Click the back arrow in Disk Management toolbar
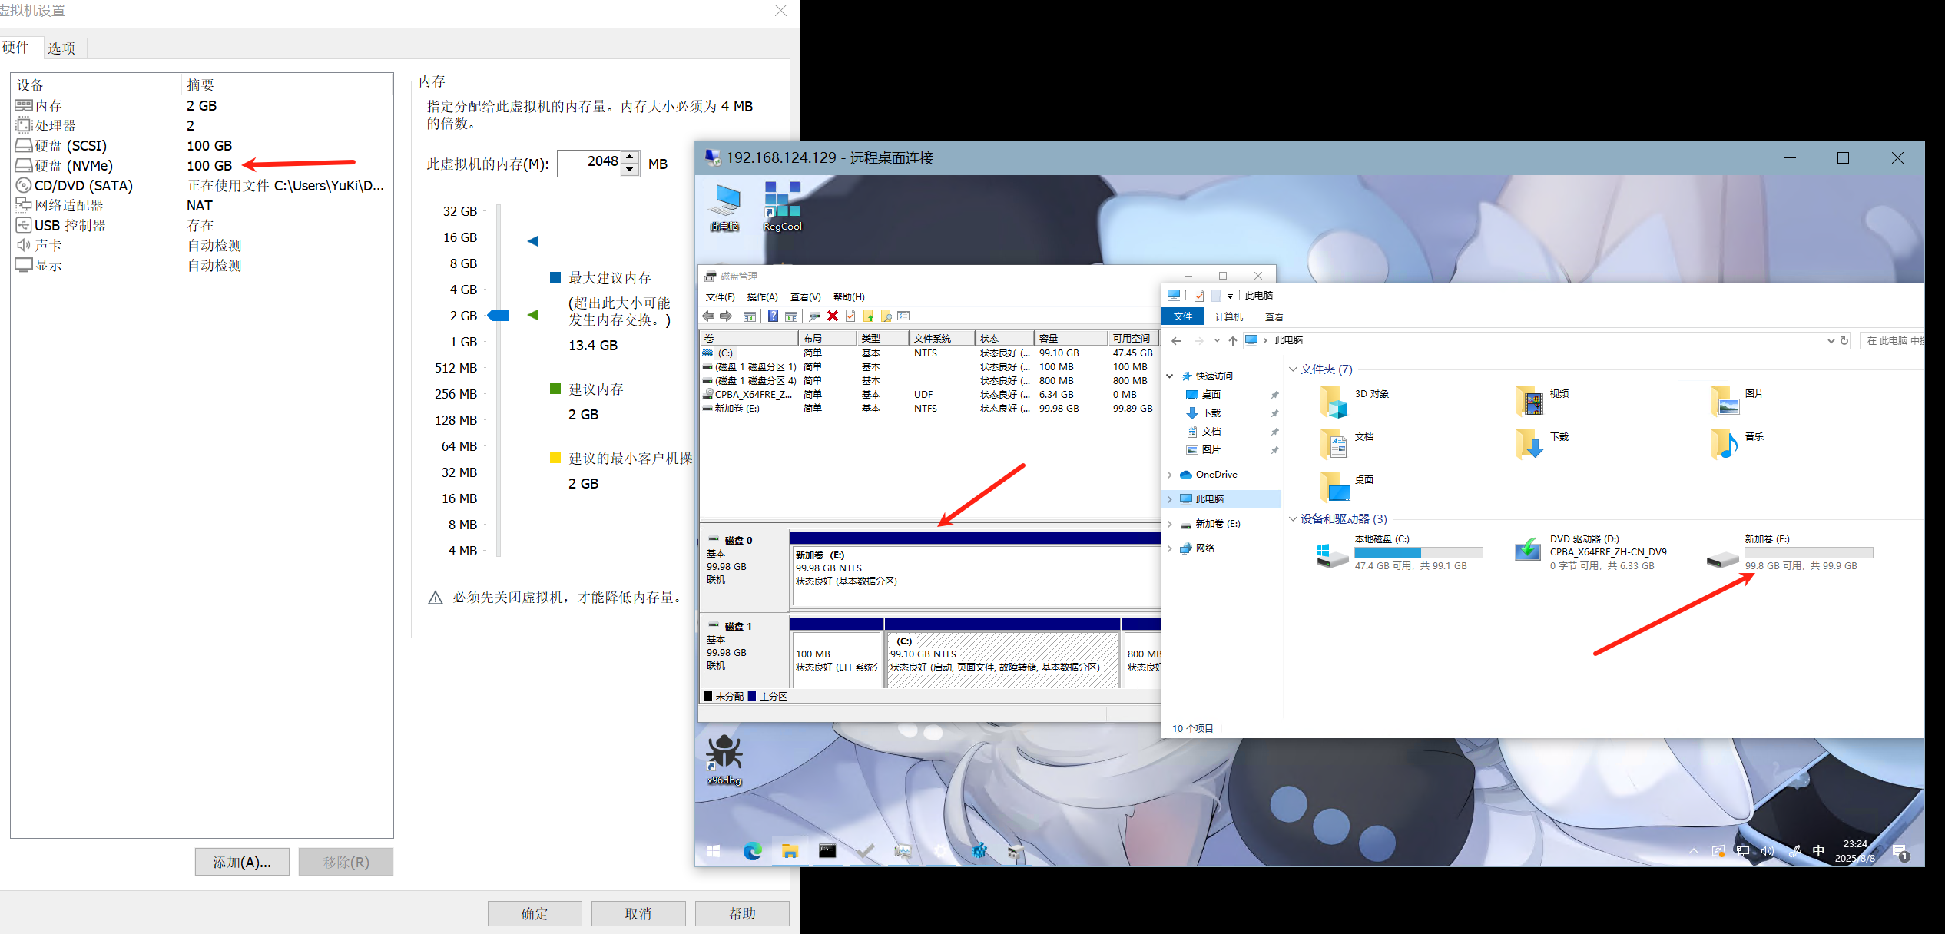The image size is (1945, 934). (708, 316)
